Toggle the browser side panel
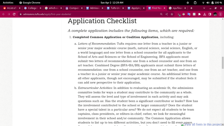 point(210,14)
